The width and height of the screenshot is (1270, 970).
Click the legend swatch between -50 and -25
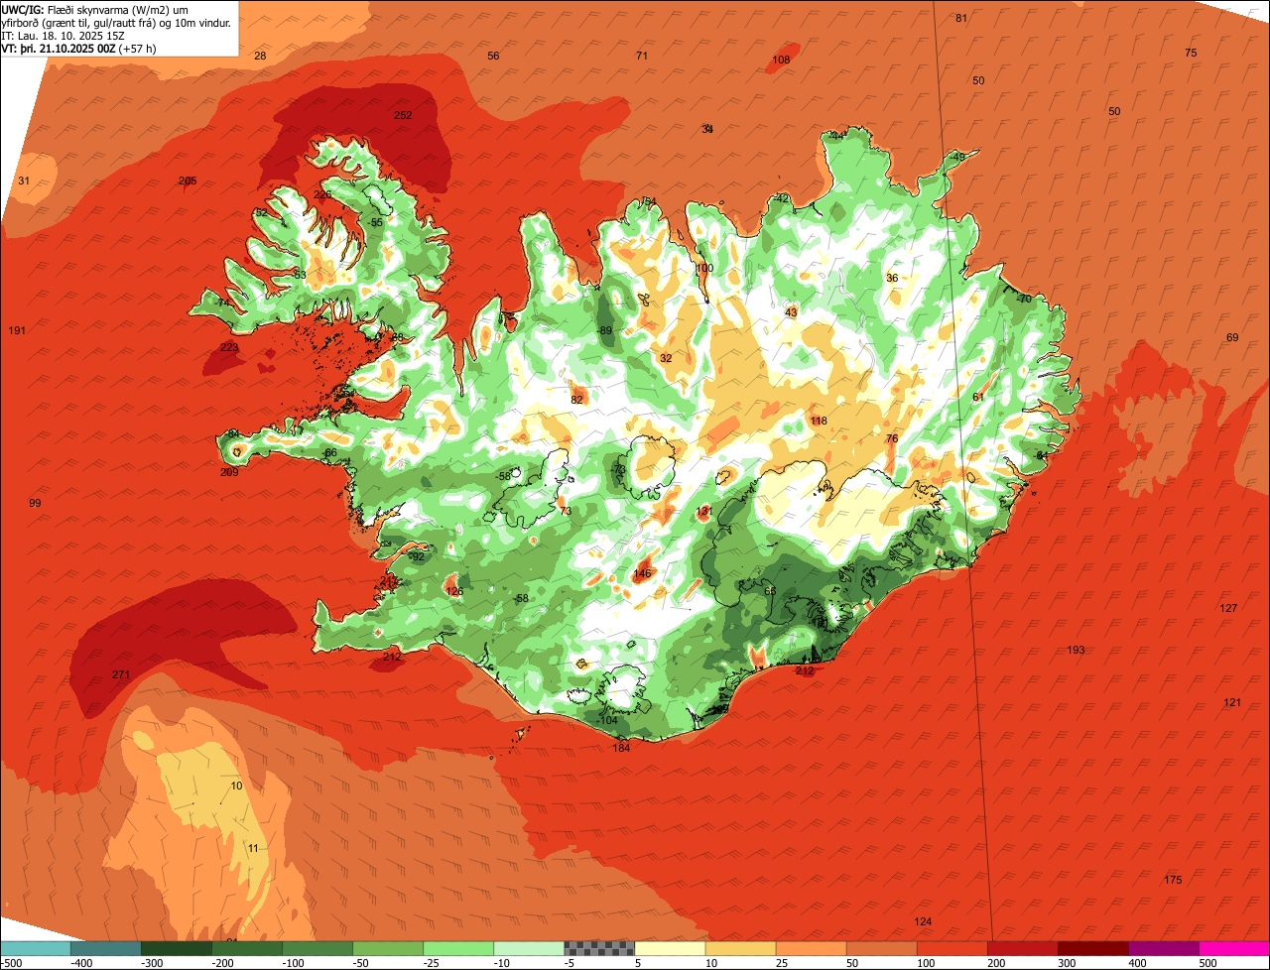388,948
